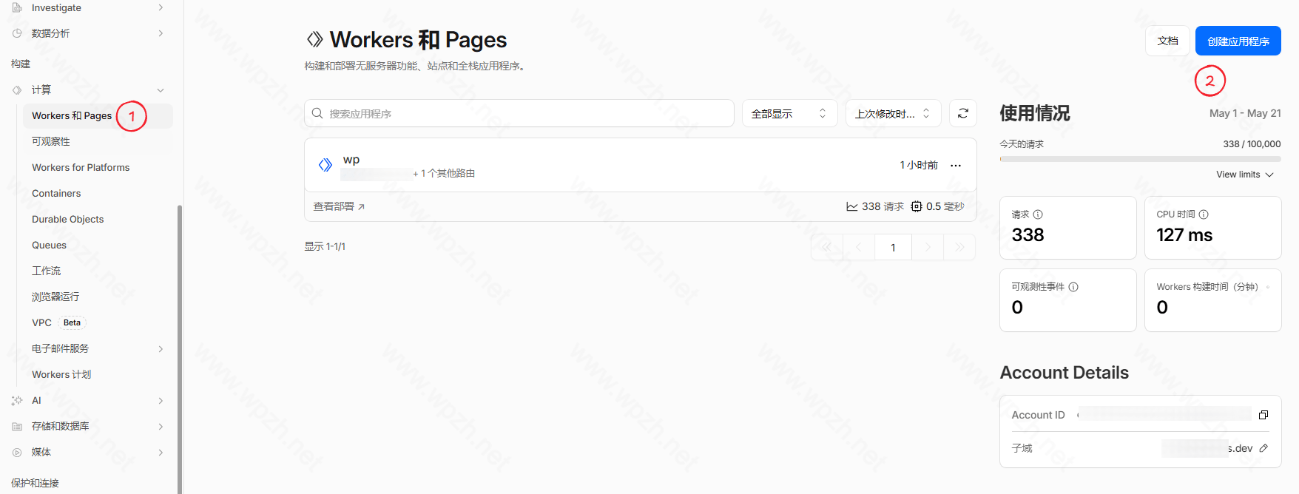Click the refresh applications list icon
1299x494 pixels.
click(x=963, y=113)
